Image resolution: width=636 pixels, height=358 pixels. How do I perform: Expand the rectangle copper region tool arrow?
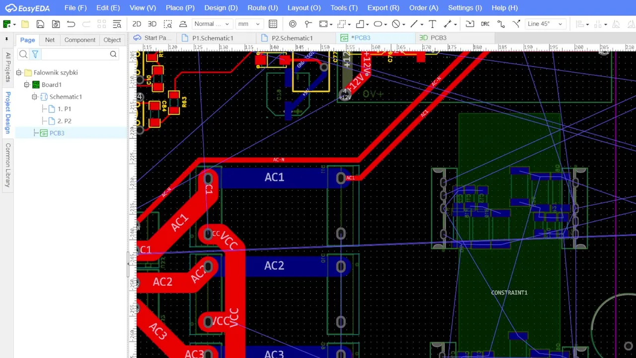[x=332, y=24]
